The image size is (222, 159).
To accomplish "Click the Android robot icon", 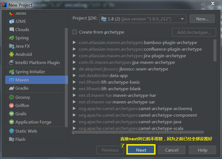I will point(12,54).
